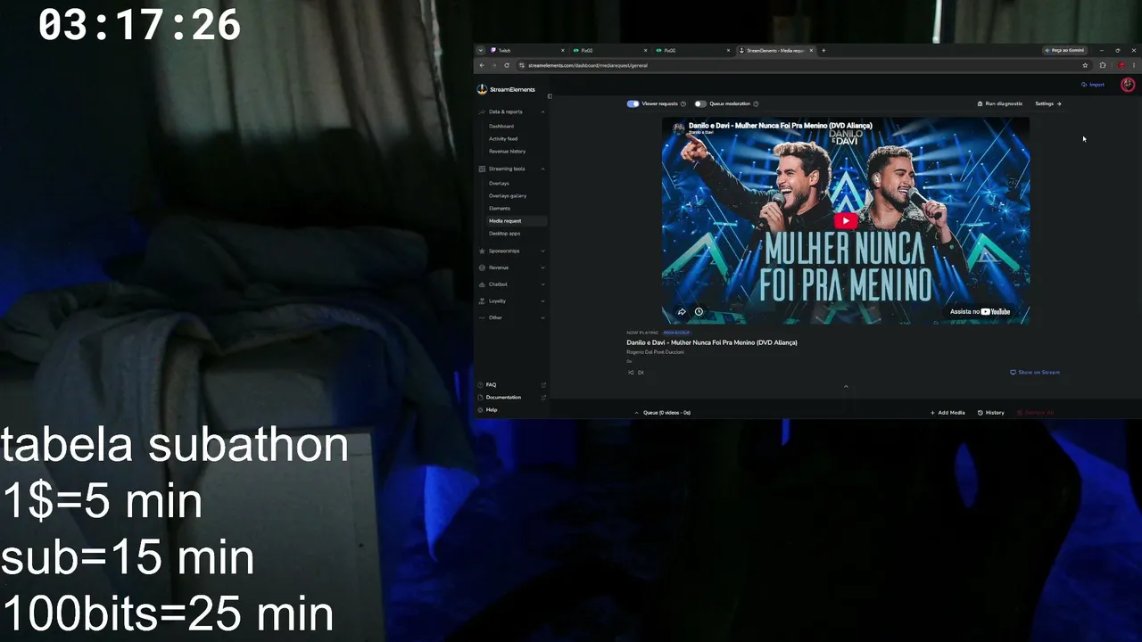Click the Peça ao Gemini button

click(x=1065, y=51)
